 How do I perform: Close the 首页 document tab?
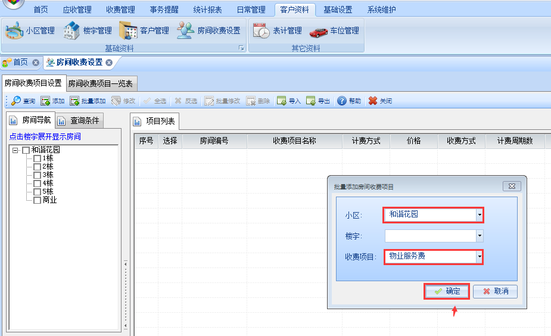click(36, 63)
